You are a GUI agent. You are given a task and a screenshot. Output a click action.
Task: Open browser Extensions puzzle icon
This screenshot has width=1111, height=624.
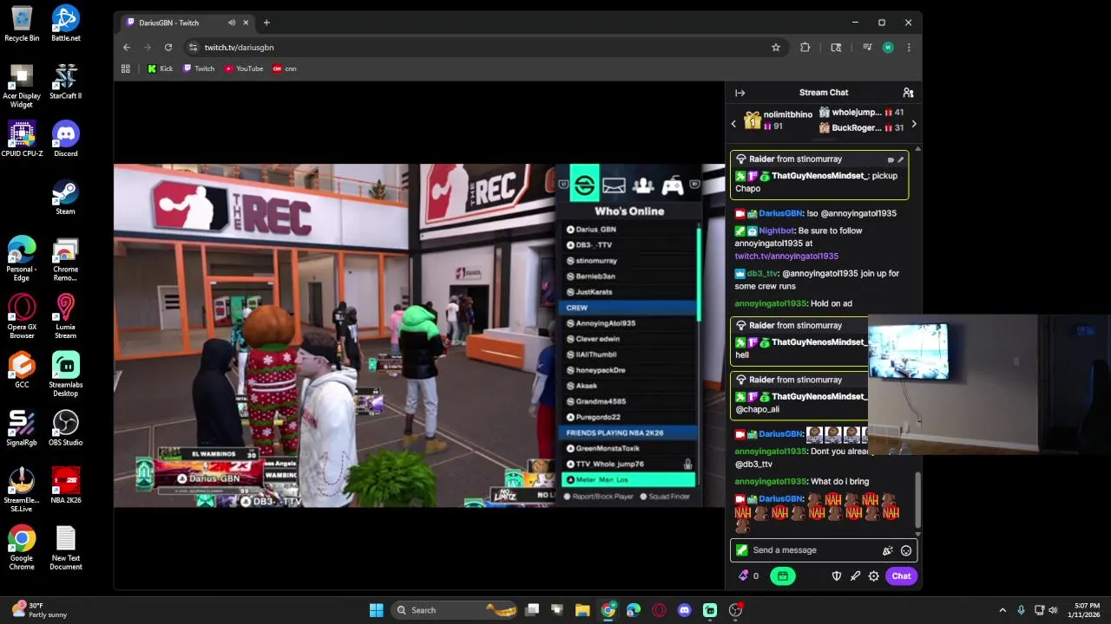(805, 48)
